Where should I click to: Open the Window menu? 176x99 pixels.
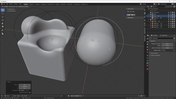[16, 4]
